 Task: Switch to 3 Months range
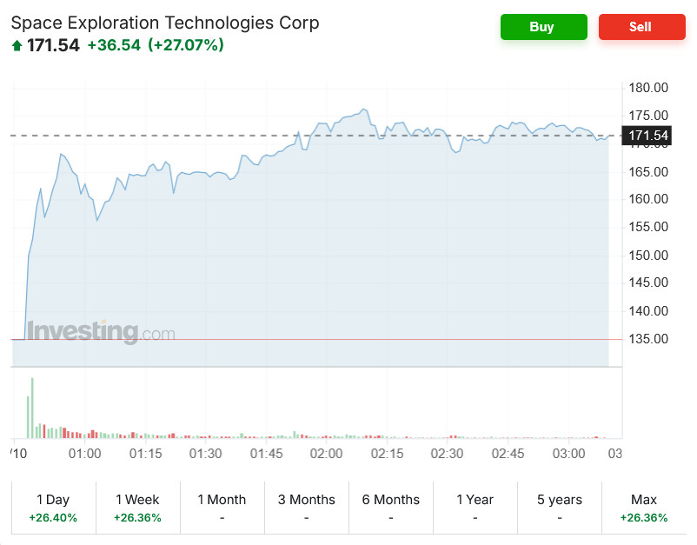coord(306,508)
